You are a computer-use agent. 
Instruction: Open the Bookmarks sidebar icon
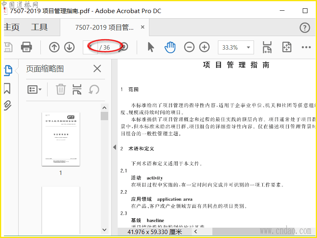pos(7,88)
